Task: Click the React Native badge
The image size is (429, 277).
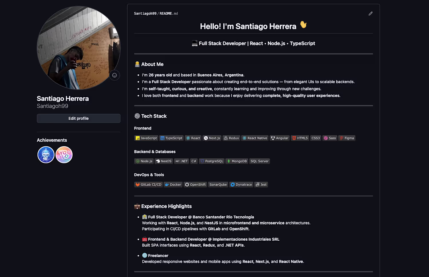Action: (x=255, y=138)
